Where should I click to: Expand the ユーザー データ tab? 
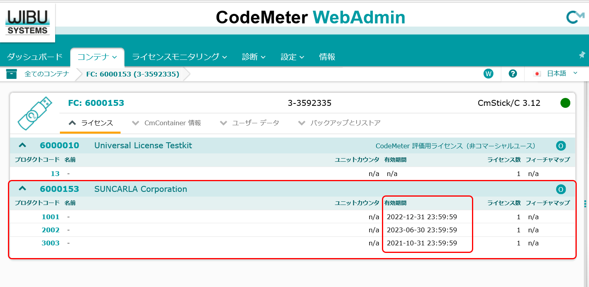pyautogui.click(x=250, y=123)
